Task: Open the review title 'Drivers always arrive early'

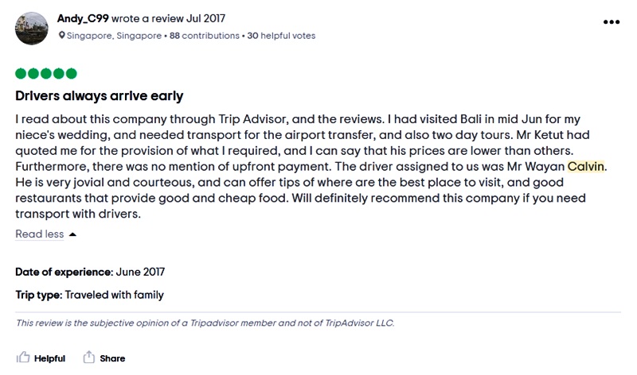Action: (100, 96)
